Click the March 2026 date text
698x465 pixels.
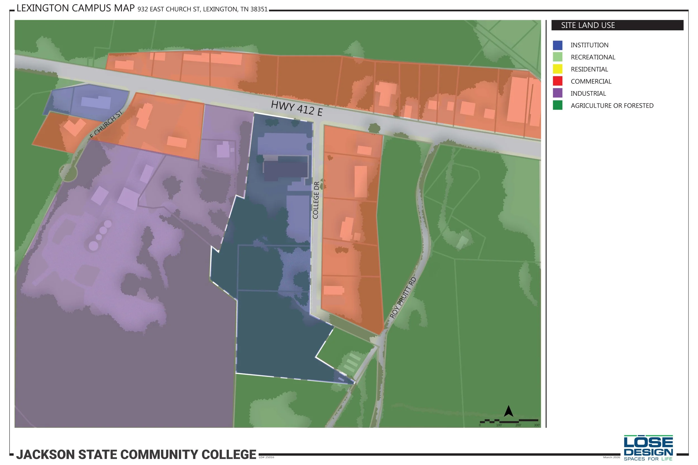click(x=611, y=457)
